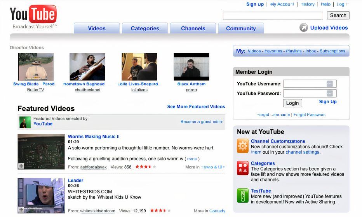Open the channel settings link

point(303,152)
